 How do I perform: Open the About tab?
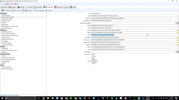point(73,7)
